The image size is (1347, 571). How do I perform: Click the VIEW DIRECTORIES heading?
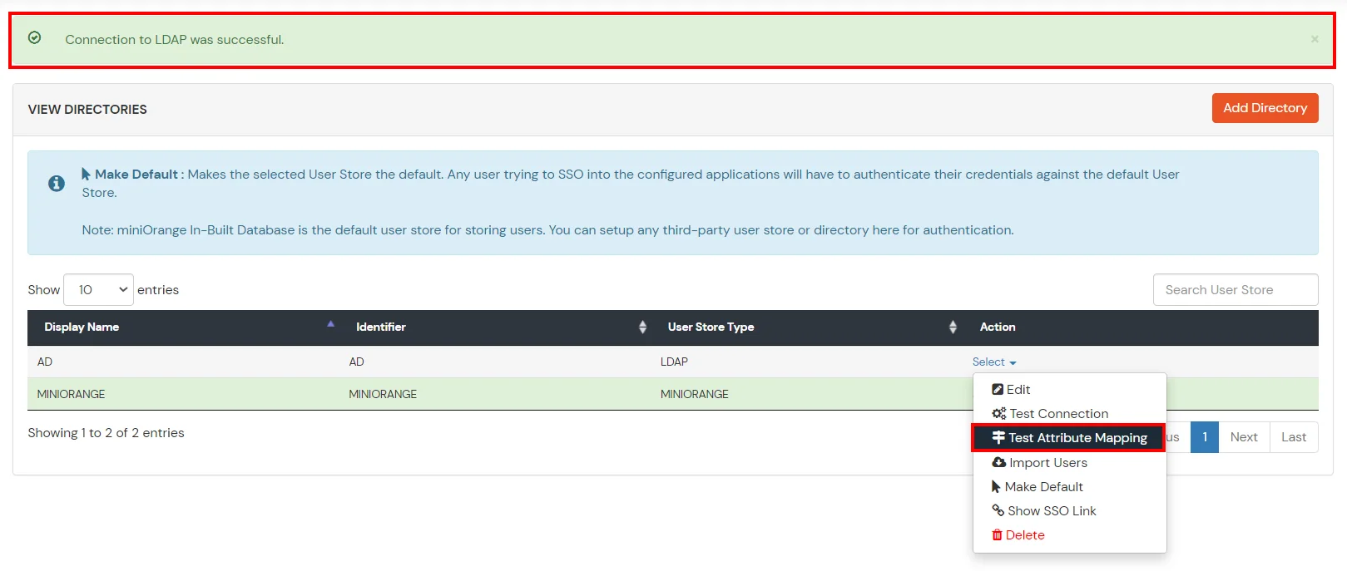pyautogui.click(x=87, y=109)
